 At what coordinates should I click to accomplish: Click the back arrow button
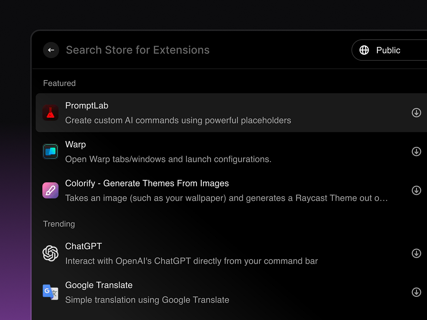(x=51, y=50)
